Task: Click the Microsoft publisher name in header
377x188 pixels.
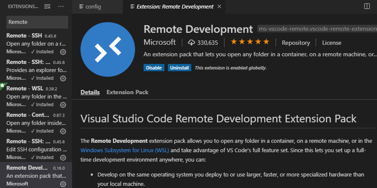Action: pyautogui.click(x=160, y=42)
